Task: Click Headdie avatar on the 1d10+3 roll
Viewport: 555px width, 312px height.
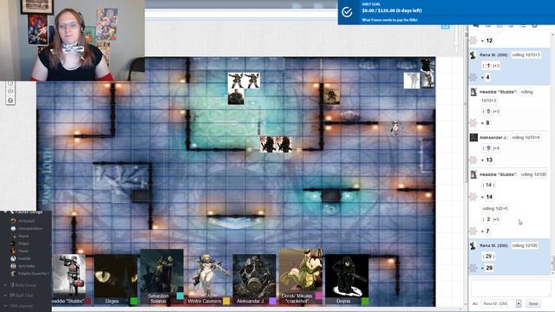Action: [x=473, y=92]
